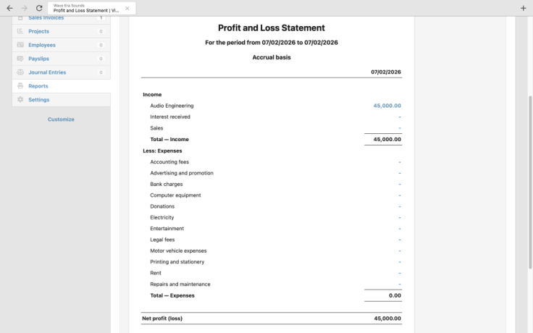Open Projects in the sidebar menu
This screenshot has height=333, width=533.
(38, 32)
